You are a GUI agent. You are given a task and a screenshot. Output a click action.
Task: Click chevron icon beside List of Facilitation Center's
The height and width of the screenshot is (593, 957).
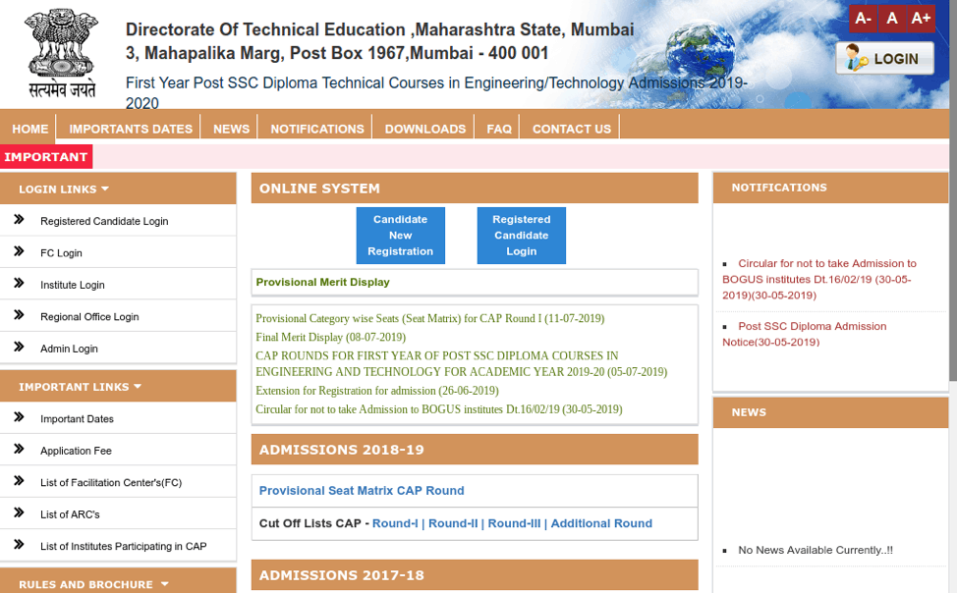click(x=19, y=481)
